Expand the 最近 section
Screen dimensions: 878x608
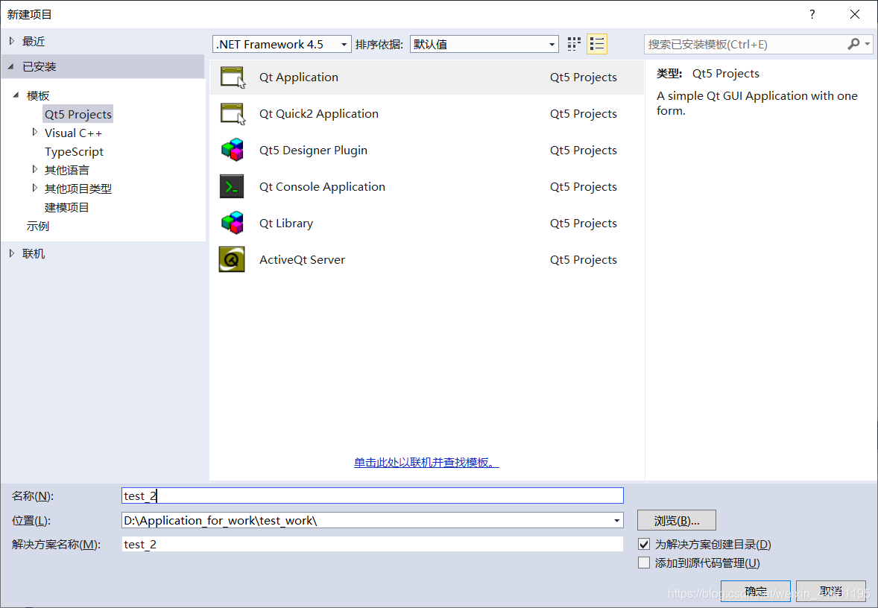tap(12, 41)
